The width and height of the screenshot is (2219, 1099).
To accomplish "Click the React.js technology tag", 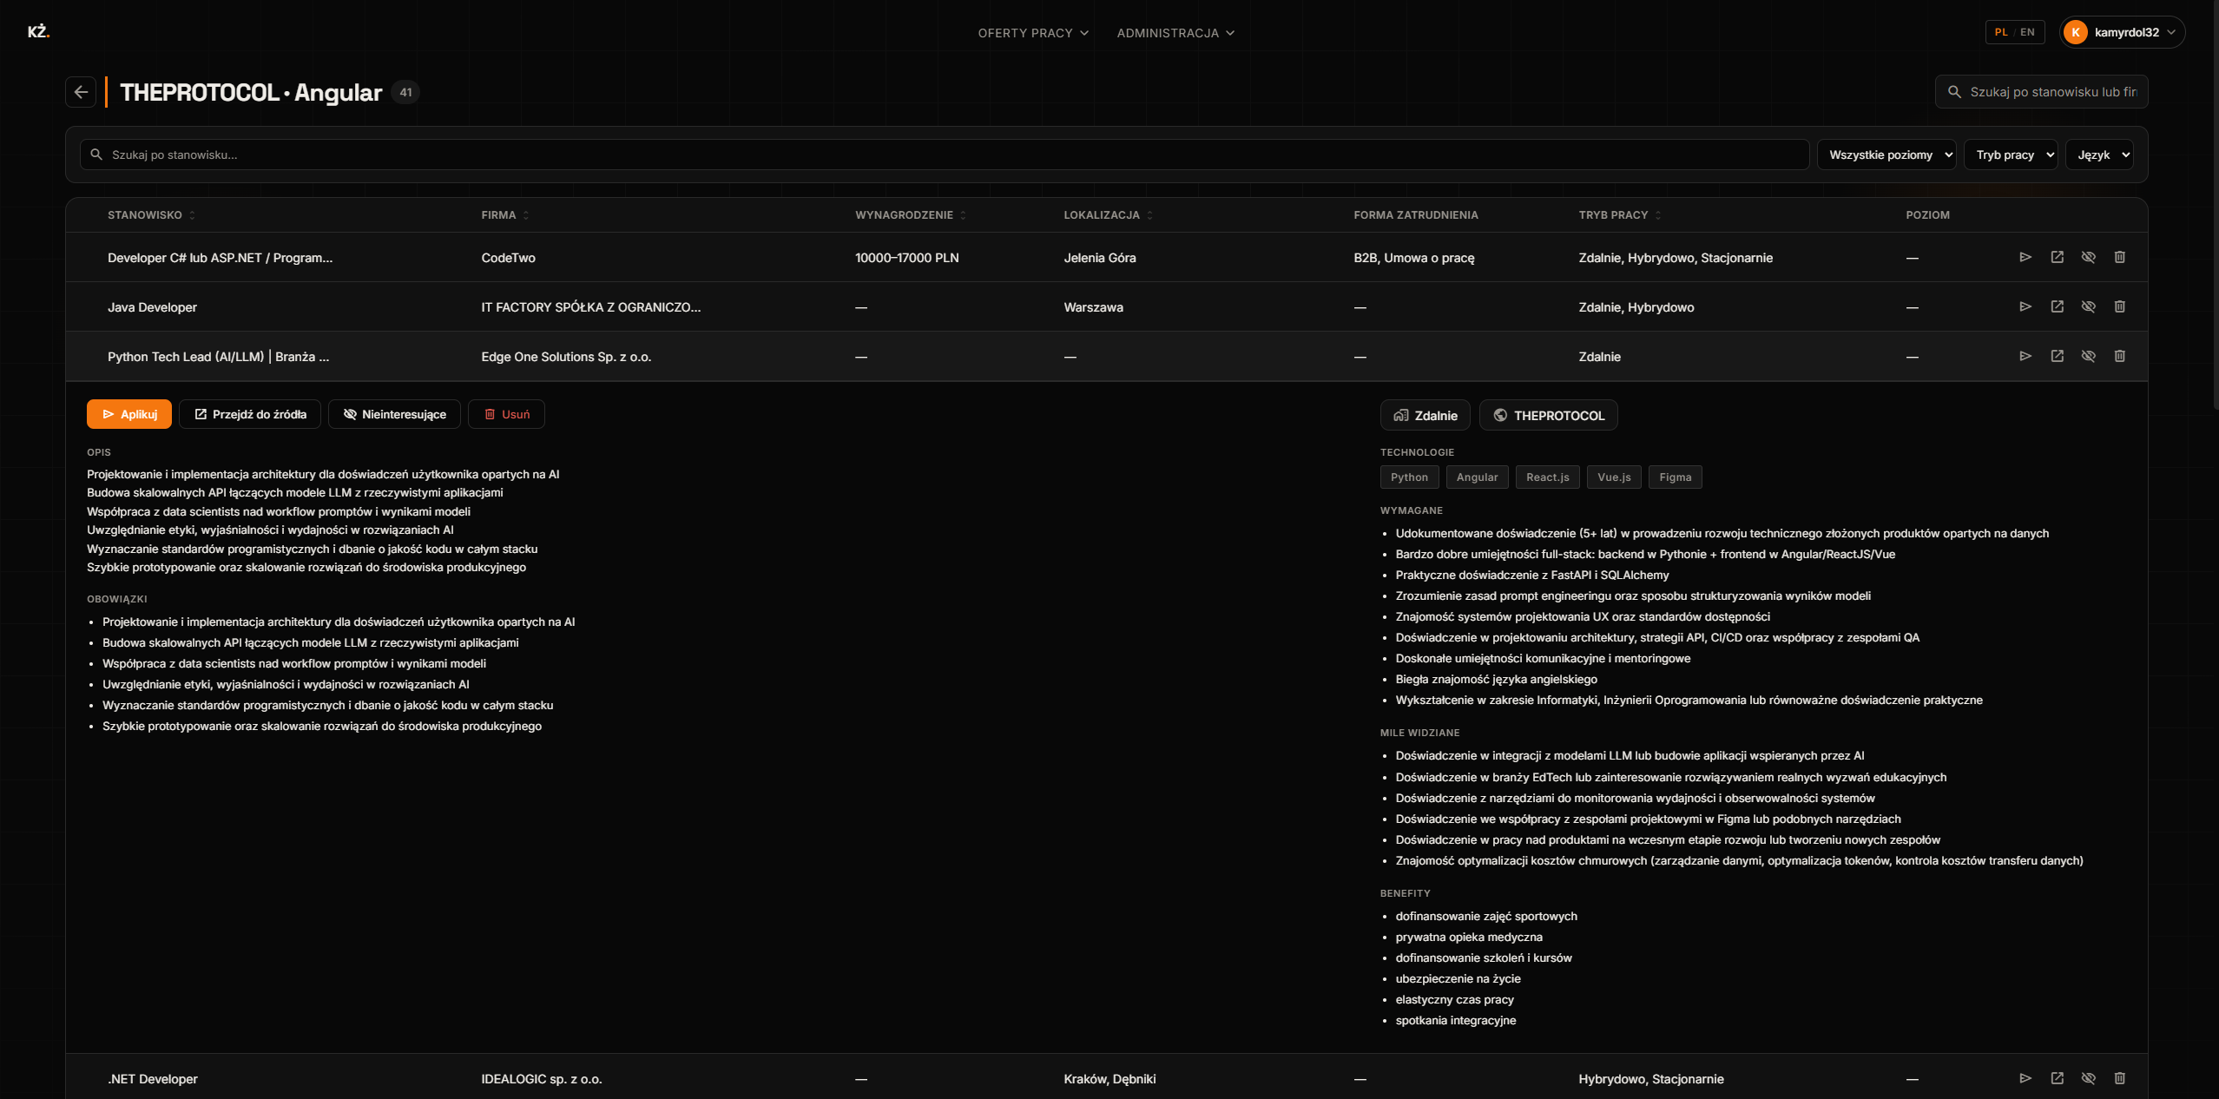I will (1547, 477).
